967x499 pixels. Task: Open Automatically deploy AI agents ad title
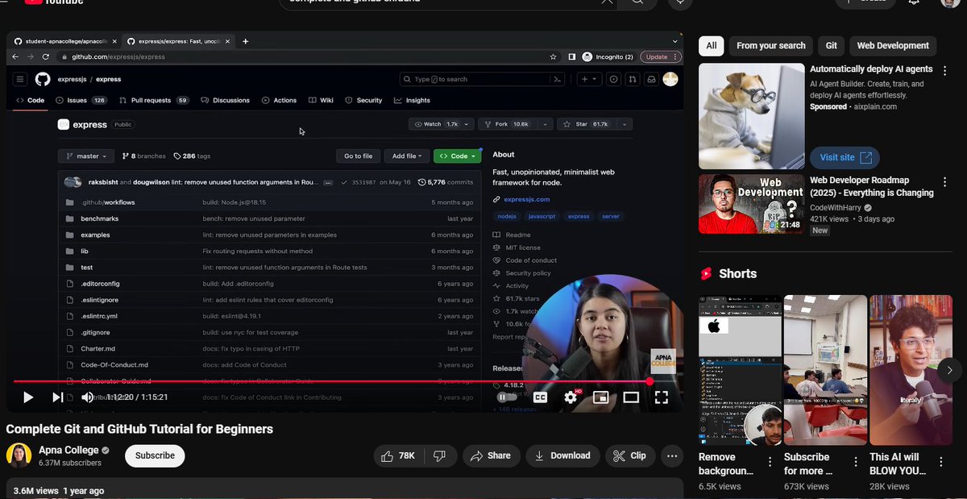click(871, 69)
